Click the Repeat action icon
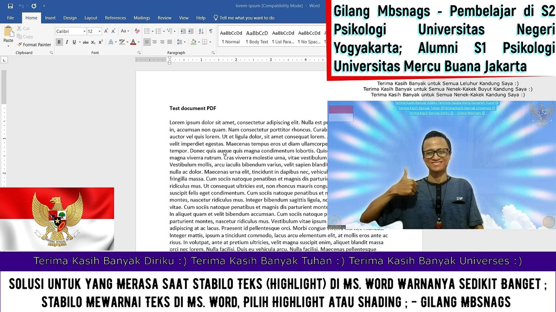 [34, 6]
